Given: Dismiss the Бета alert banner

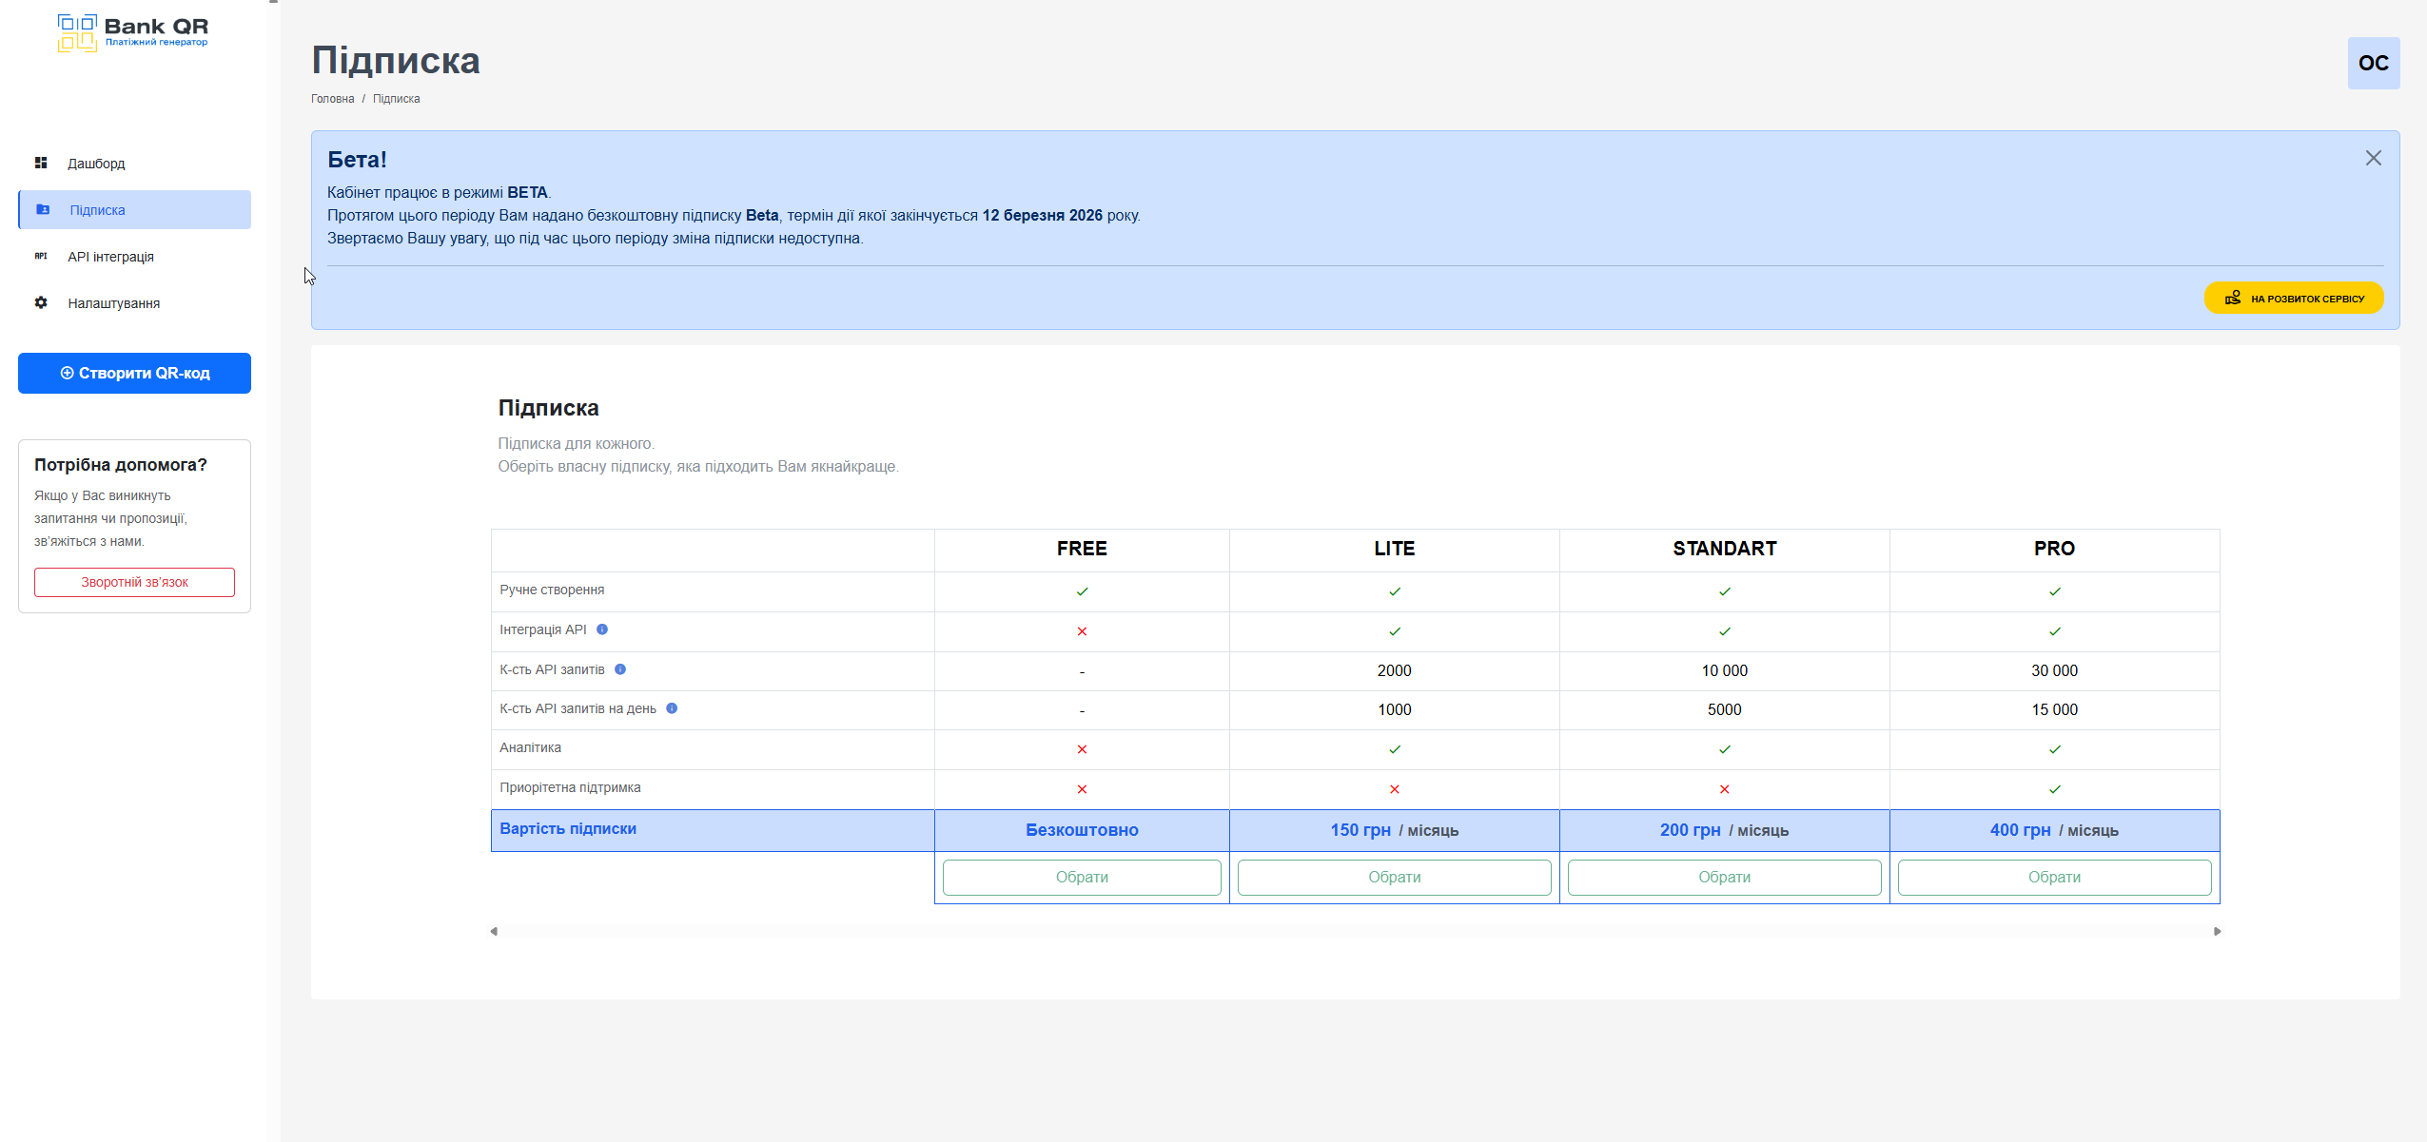Looking at the screenshot, I should click(x=2373, y=158).
